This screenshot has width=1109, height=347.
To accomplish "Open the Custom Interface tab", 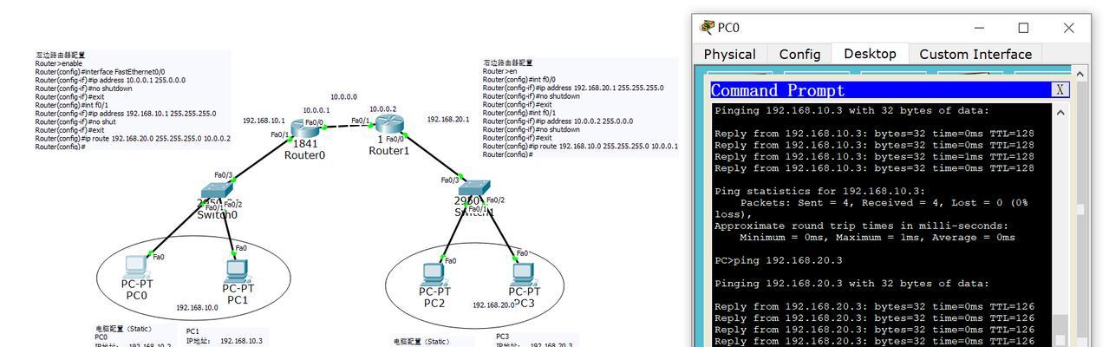I will (x=975, y=54).
